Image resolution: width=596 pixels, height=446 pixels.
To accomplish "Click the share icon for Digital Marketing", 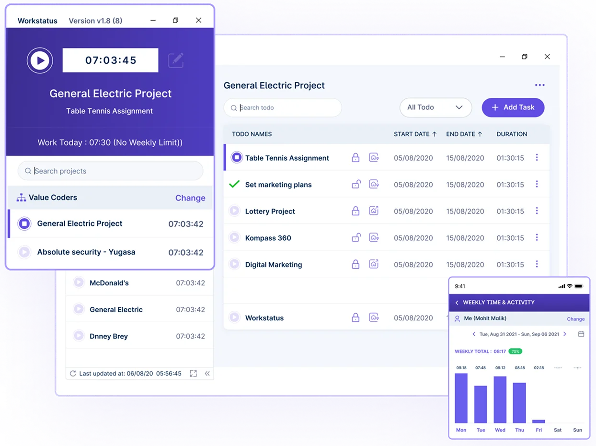I will [374, 264].
